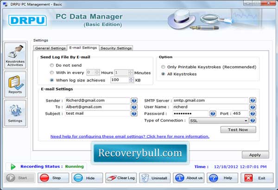Open the email settings help link
The image size is (278, 190).
(130, 136)
